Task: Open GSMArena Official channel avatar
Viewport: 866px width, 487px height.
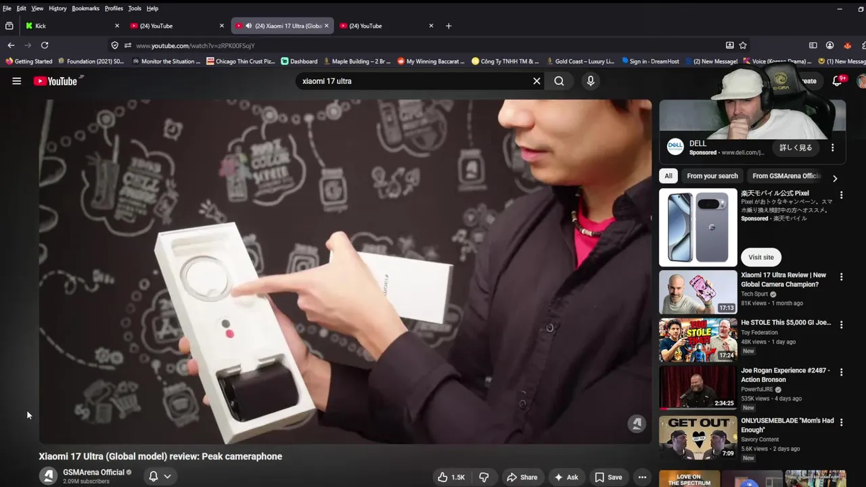Action: (48, 476)
